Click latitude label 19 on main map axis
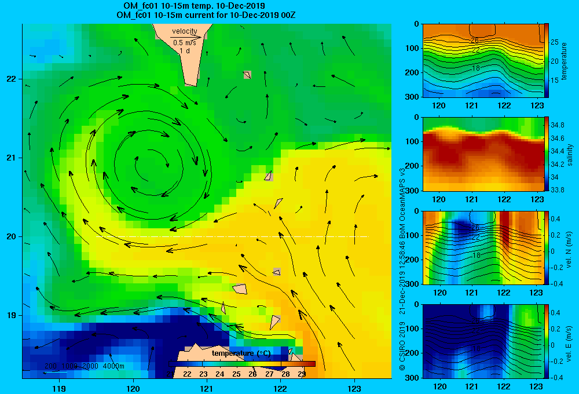The height and width of the screenshot is (394, 579). 12,315
